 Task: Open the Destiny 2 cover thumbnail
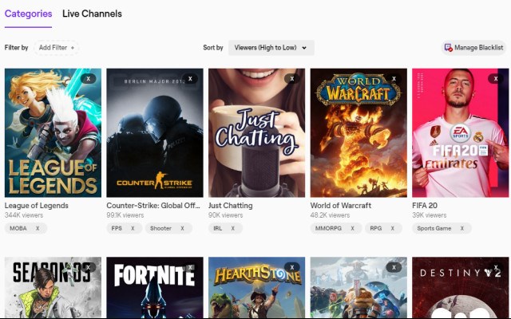point(461,288)
